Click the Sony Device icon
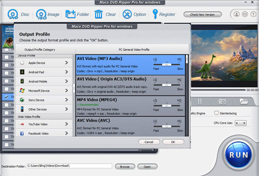This screenshot has height=176, width=259. click(x=22, y=100)
